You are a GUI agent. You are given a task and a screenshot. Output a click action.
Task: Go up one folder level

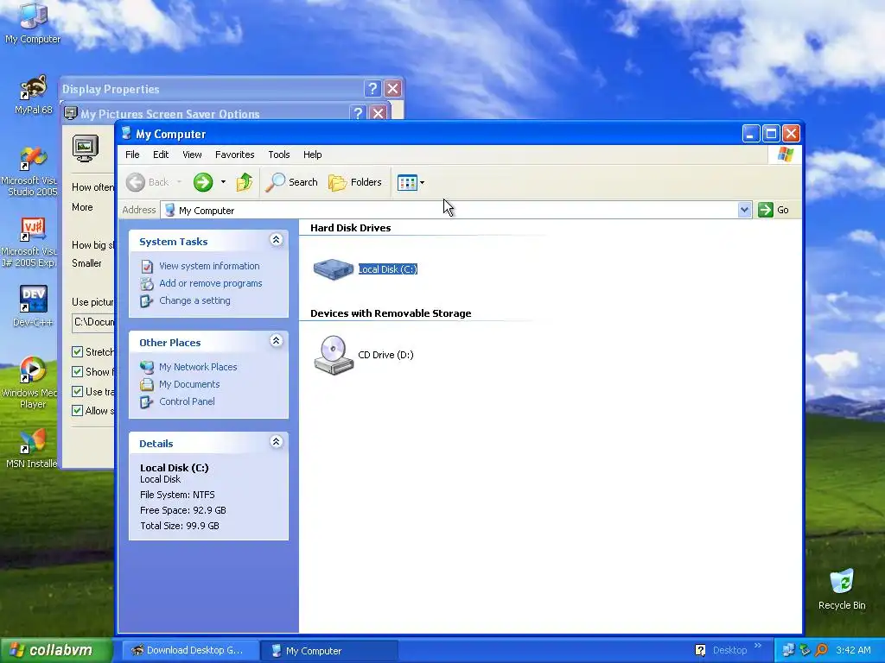pyautogui.click(x=245, y=182)
